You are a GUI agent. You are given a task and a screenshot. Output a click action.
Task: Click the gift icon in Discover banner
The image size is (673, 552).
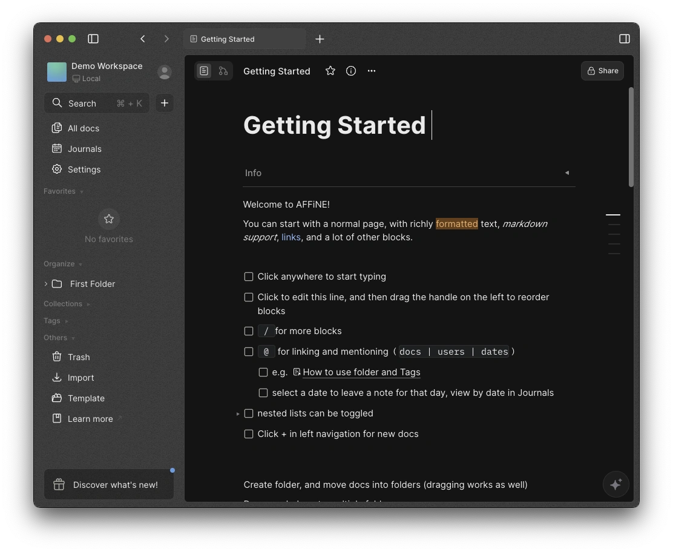(x=59, y=485)
